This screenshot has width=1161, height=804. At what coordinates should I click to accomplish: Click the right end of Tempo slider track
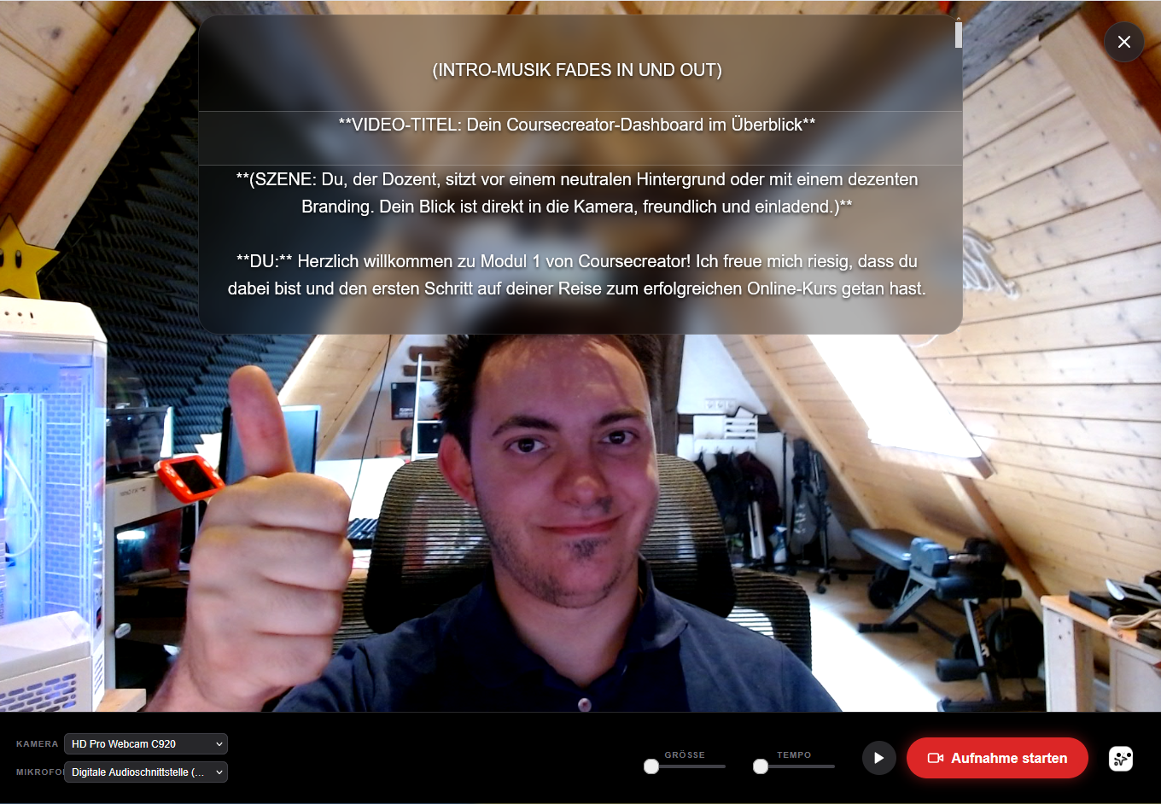832,766
